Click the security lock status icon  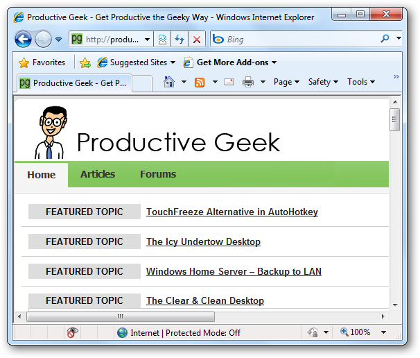point(313,332)
